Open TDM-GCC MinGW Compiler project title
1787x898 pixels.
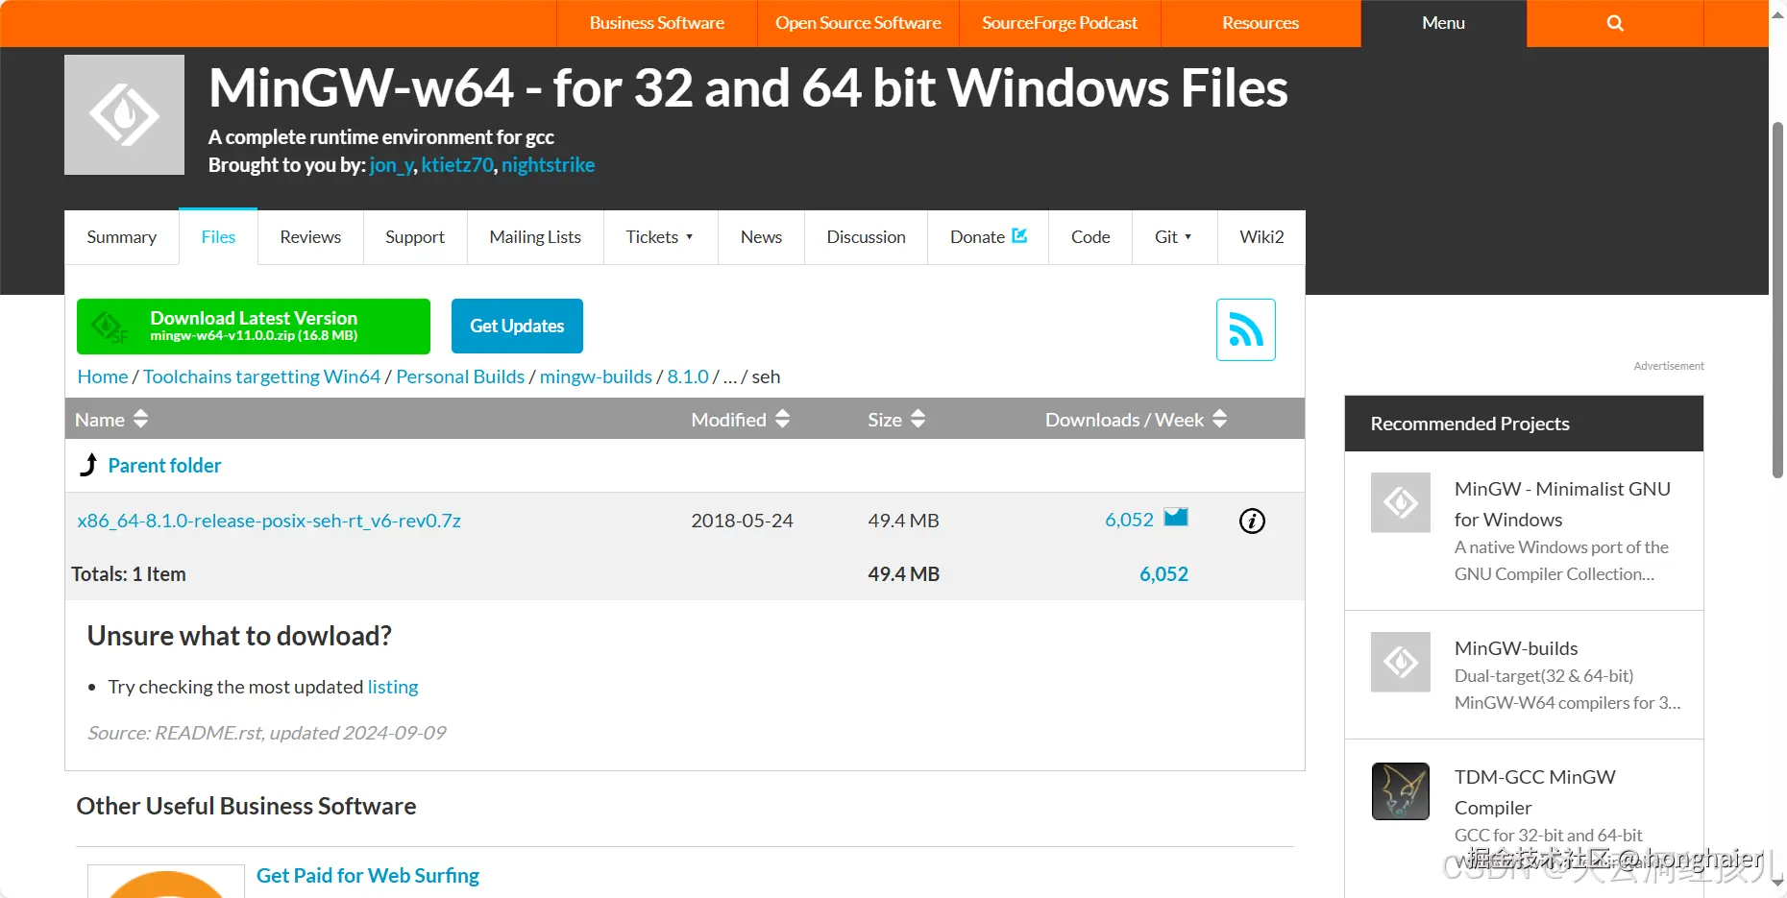(1535, 792)
